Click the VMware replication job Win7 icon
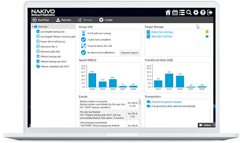This screenshot has width=240, height=143. pos(38,66)
